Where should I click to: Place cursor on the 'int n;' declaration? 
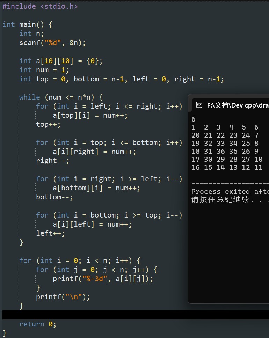click(x=31, y=34)
